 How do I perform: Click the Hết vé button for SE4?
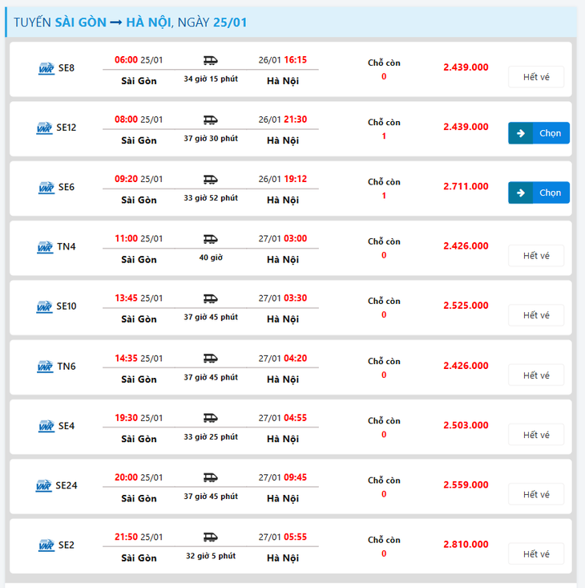[536, 435]
